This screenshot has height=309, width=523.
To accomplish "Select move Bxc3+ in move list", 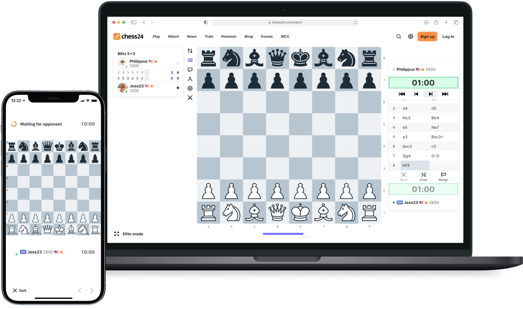I will pos(437,137).
